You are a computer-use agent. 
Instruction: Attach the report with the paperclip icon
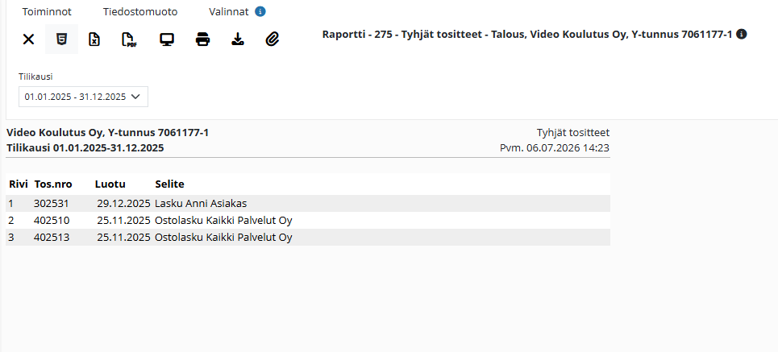pyautogui.click(x=273, y=39)
